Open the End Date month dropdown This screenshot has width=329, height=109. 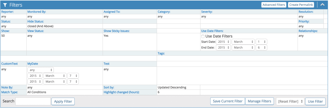pos(243,48)
